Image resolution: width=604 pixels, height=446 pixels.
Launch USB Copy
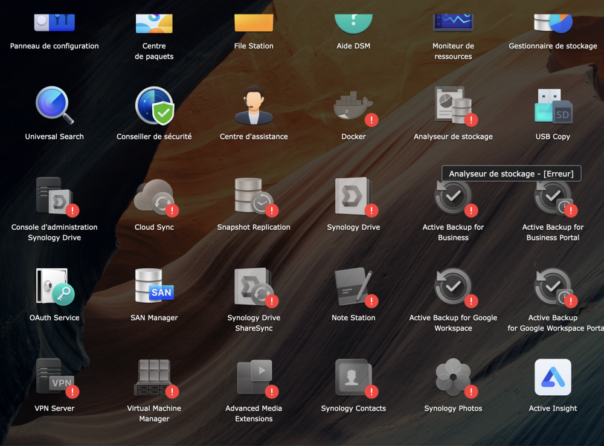pyautogui.click(x=553, y=106)
